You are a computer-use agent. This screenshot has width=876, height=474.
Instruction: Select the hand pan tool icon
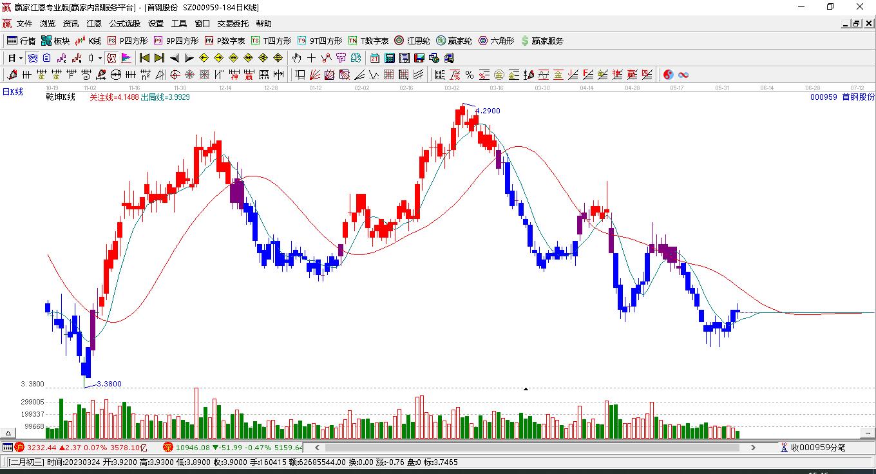point(296,58)
